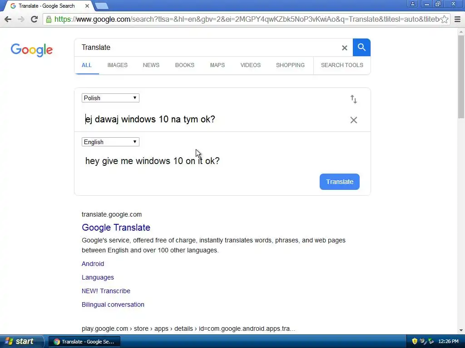This screenshot has width=465, height=348.
Task: Select the ALL search tab
Action: 87,65
